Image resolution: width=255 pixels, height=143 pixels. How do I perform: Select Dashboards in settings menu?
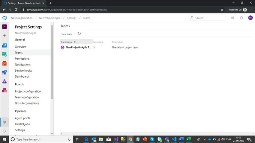[22, 76]
